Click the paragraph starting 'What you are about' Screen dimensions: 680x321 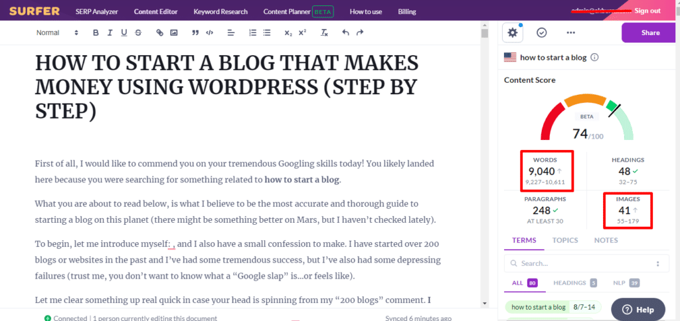[235, 212]
